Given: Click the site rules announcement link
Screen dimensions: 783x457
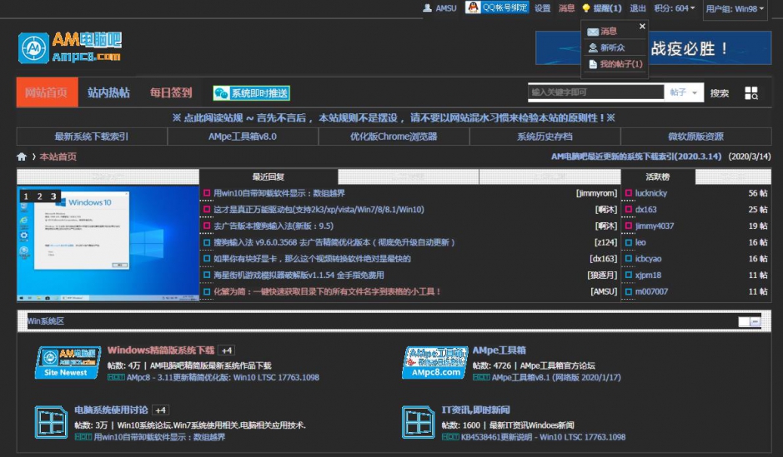Looking at the screenshot, I should (394, 117).
